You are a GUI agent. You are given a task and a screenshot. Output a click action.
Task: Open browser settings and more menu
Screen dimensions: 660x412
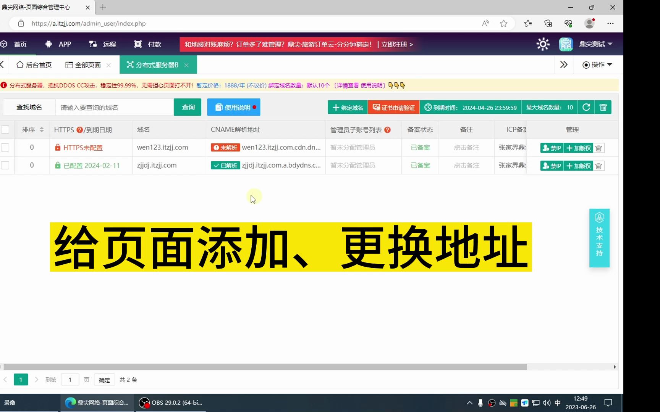pyautogui.click(x=610, y=23)
